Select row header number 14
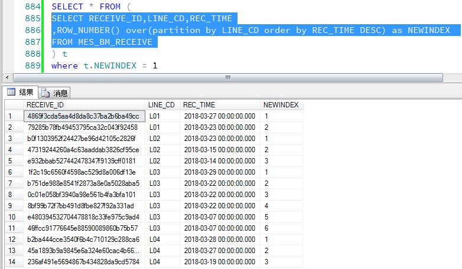The image size is (462, 269). [x=14, y=262]
